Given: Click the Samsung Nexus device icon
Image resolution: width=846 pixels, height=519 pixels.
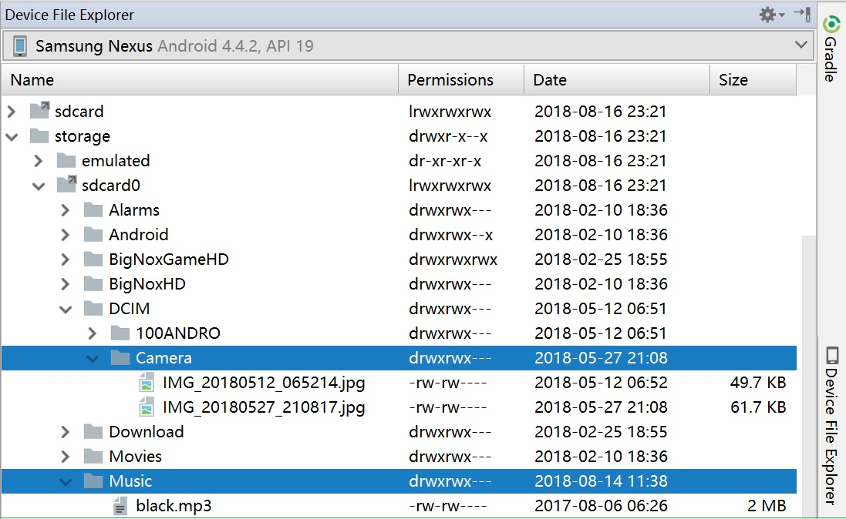Looking at the screenshot, I should click(21, 45).
